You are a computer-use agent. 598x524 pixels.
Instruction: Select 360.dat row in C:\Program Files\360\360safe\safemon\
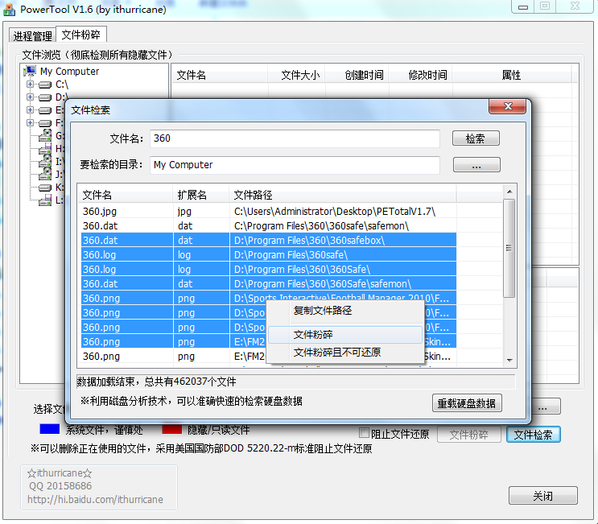coord(269,225)
